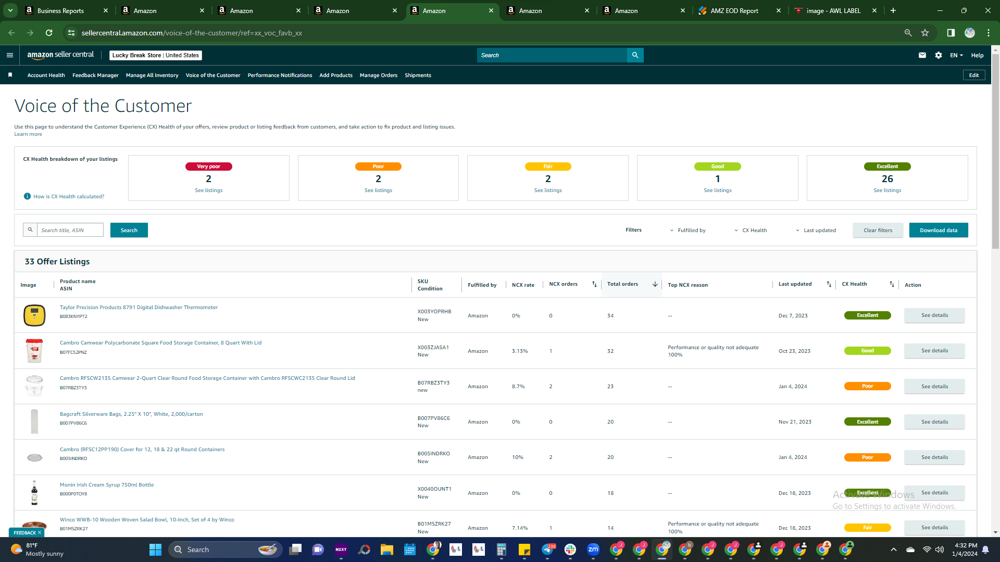Go to Manage Orders

tap(379, 75)
